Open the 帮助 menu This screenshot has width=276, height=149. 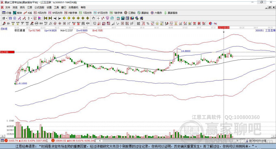click(83, 7)
